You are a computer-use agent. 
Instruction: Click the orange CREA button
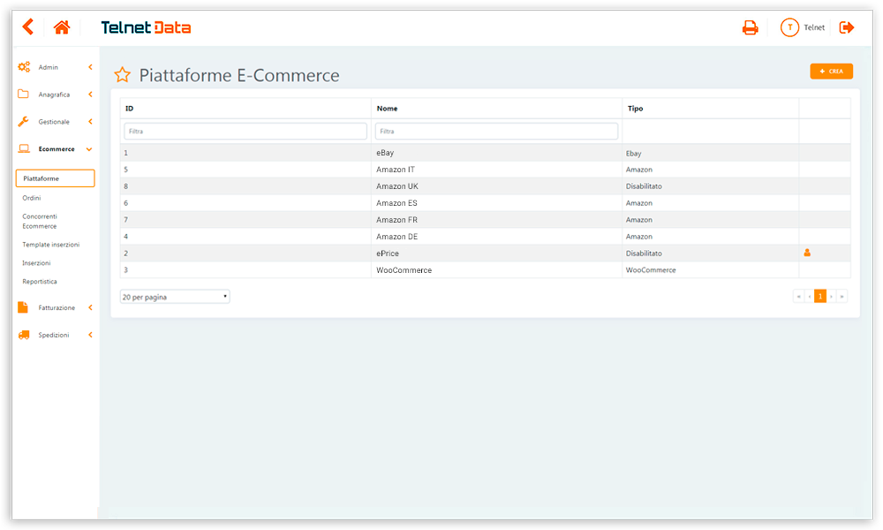click(831, 71)
